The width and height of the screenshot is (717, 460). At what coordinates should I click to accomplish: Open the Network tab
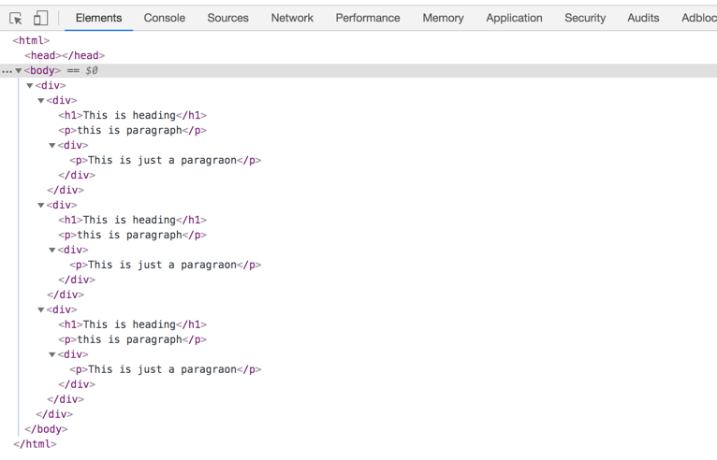point(292,18)
